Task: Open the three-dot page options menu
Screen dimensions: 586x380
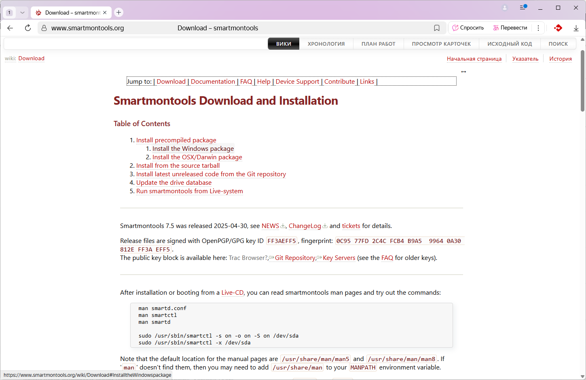Action: (538, 28)
